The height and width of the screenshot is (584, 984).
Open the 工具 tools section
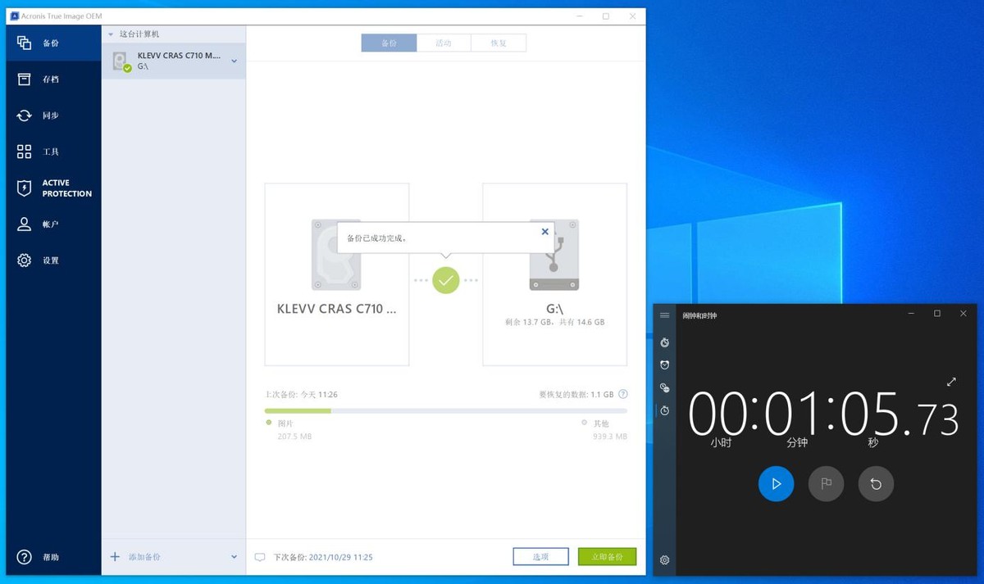[x=53, y=152]
